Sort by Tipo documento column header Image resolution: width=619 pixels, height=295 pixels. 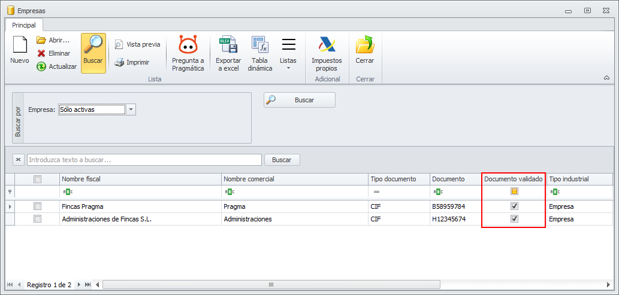tap(398, 179)
